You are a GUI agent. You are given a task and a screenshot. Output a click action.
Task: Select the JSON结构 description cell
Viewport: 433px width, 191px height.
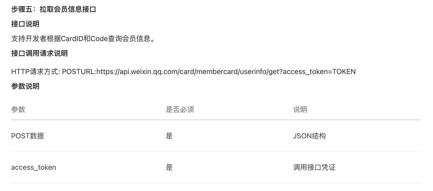click(309, 136)
